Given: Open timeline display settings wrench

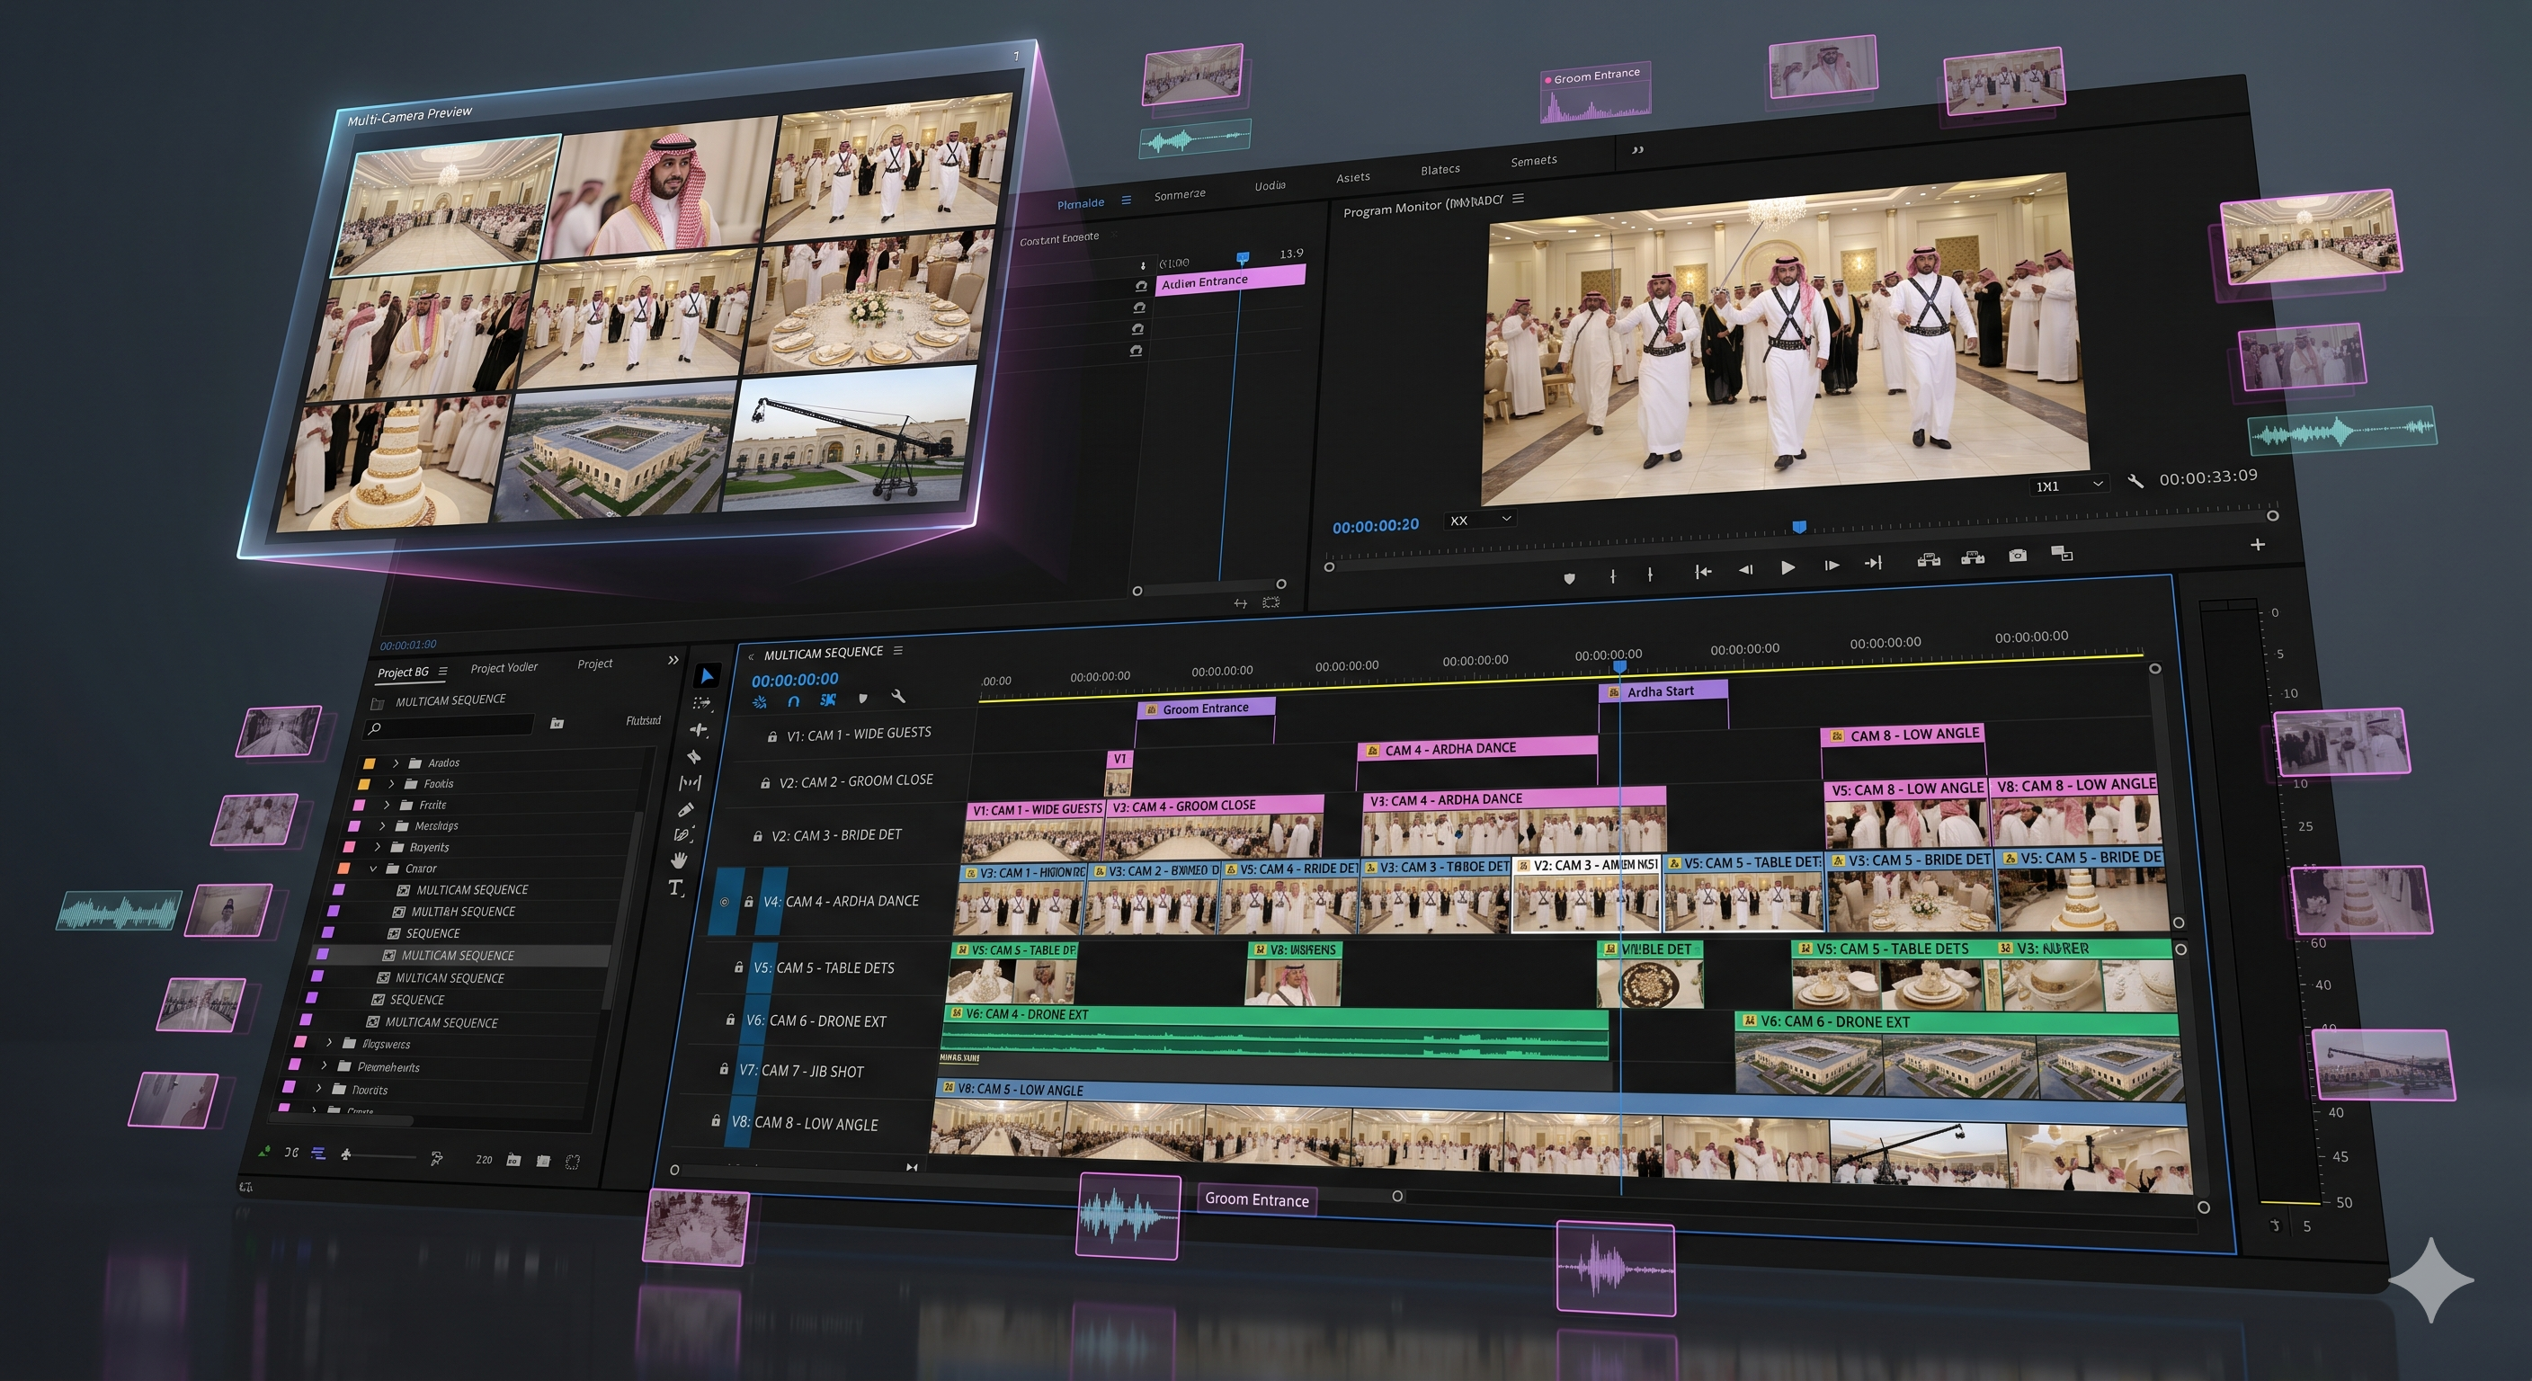Looking at the screenshot, I should click(x=897, y=696).
